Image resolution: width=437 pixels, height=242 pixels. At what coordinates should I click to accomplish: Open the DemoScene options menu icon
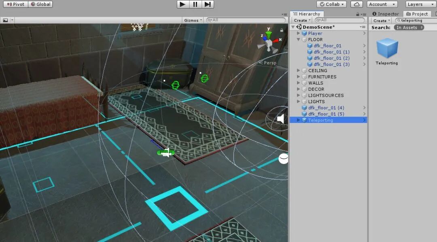[x=362, y=27]
